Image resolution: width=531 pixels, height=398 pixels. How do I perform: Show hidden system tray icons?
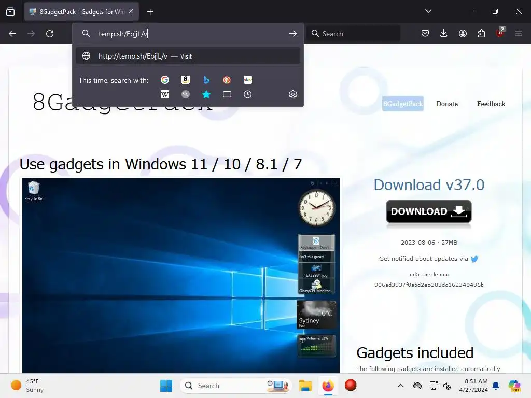pos(401,386)
